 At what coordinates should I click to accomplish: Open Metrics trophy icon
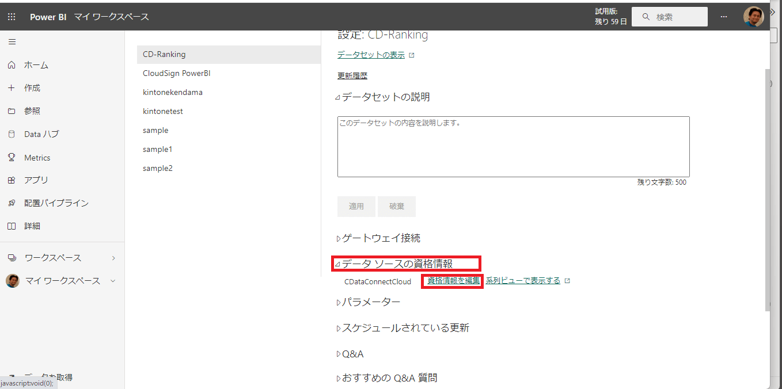pyautogui.click(x=12, y=157)
